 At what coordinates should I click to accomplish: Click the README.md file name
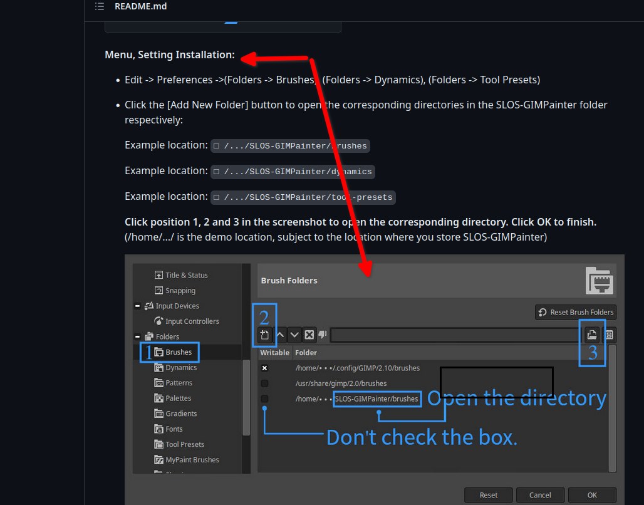pyautogui.click(x=140, y=6)
